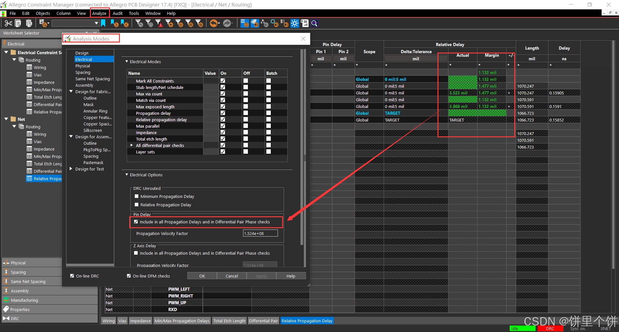Viewport: 619px width, 332px height.
Task: Enable DRC Unrouted Relative Propagation Delay
Action: [x=136, y=205]
